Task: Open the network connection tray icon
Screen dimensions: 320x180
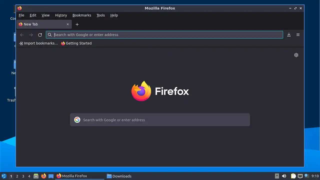Action: tap(300, 176)
